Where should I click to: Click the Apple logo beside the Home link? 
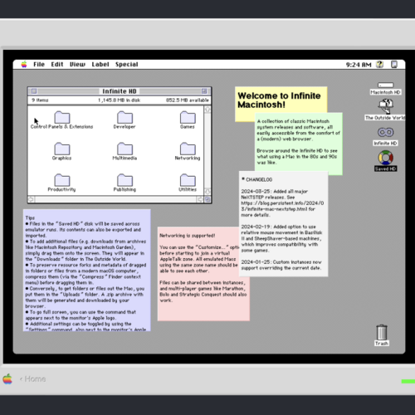pyautogui.click(x=7, y=379)
